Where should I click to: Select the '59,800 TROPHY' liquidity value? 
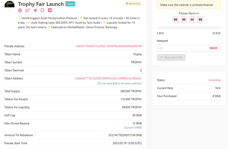pos(132,107)
